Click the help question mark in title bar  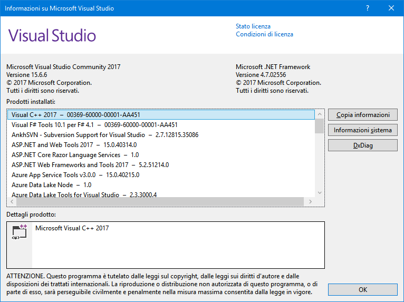point(367,8)
